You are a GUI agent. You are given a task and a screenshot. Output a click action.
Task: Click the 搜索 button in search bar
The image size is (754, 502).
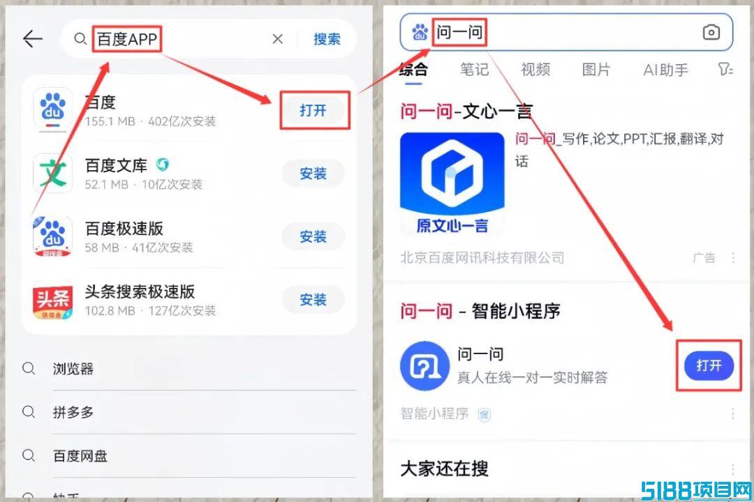[x=327, y=39]
